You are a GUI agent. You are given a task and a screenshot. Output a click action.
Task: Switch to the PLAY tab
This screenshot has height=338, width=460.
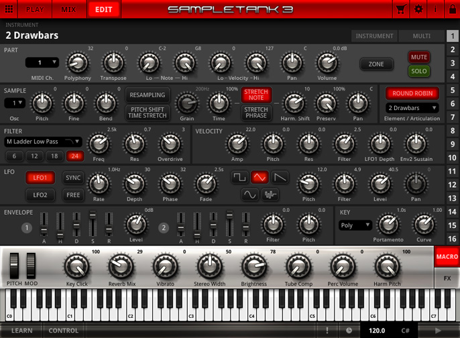click(35, 9)
